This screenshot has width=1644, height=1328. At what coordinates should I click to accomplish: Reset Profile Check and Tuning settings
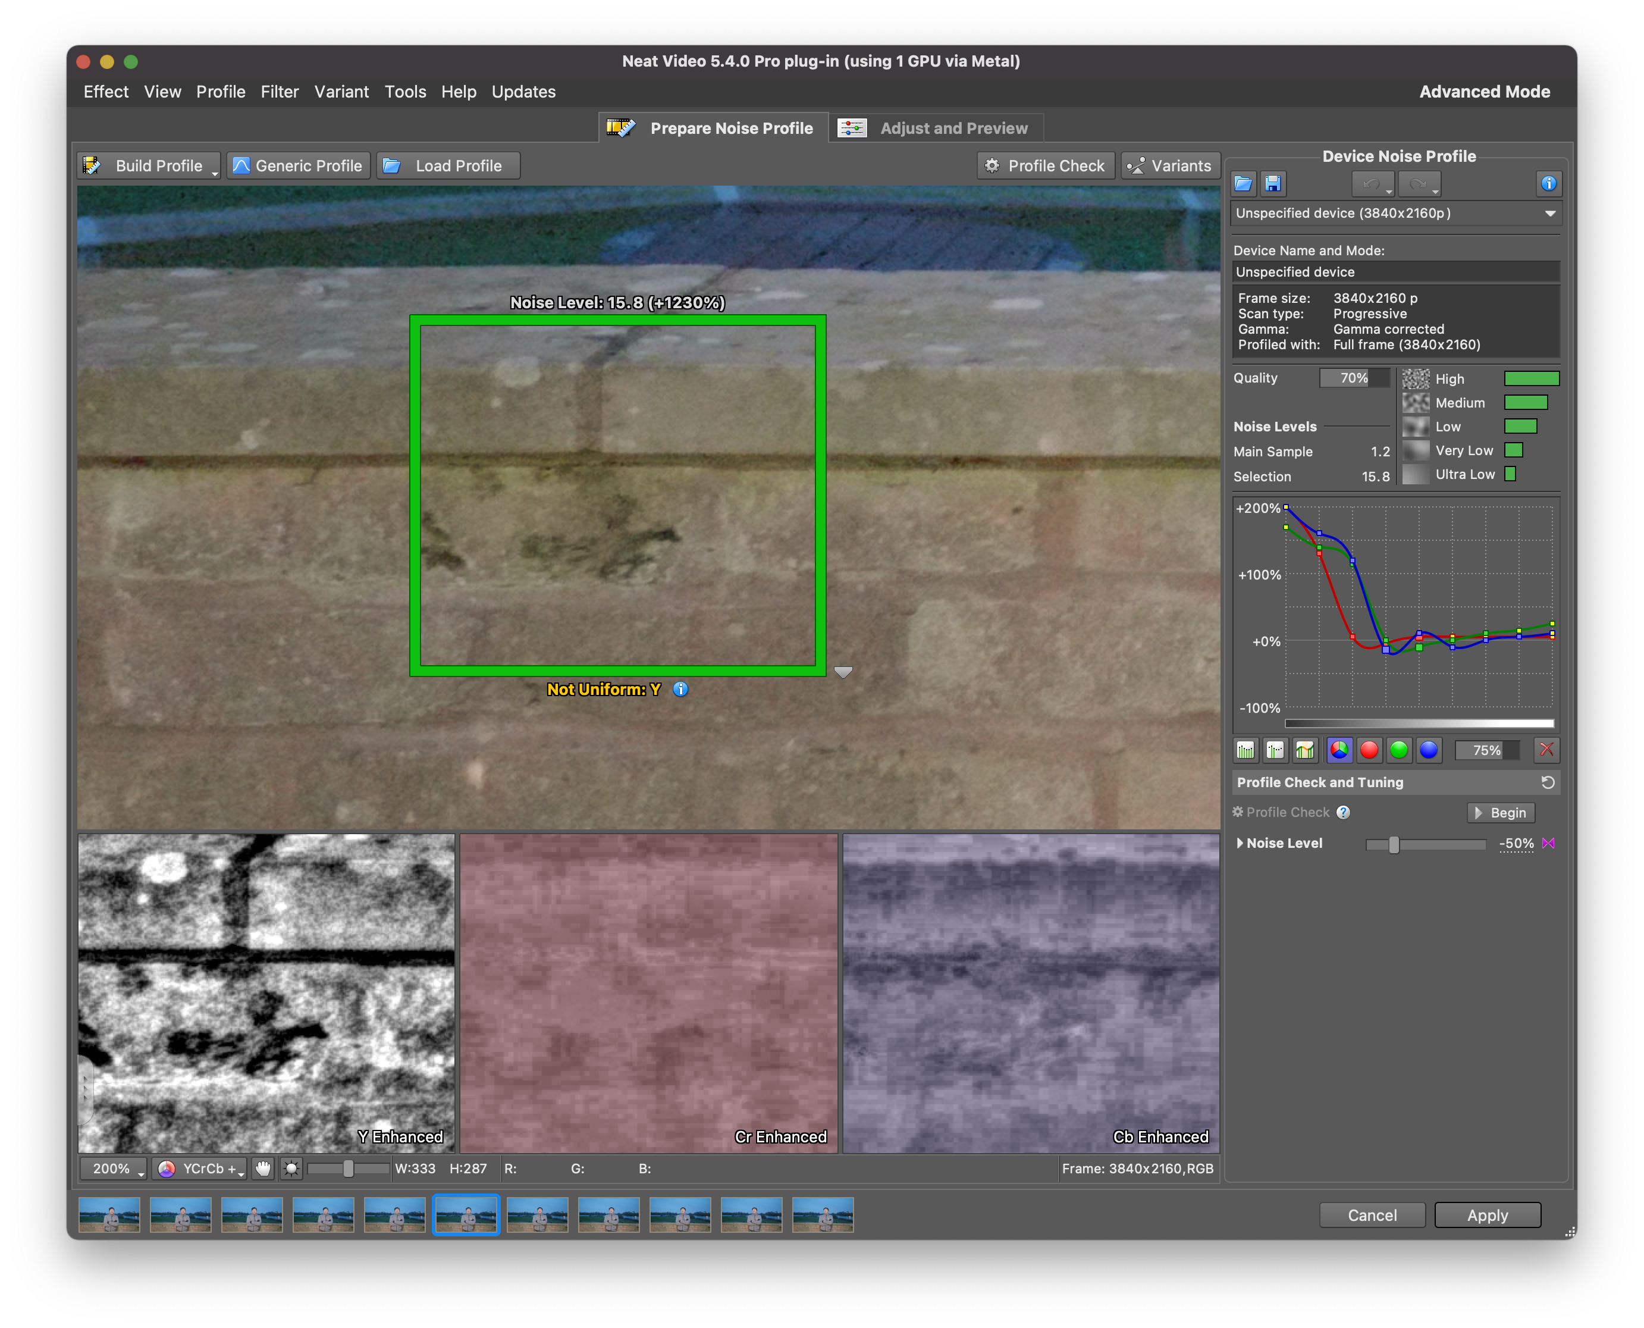pos(1548,782)
